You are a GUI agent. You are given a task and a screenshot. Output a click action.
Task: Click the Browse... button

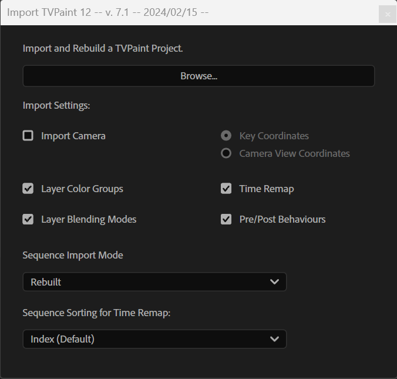tap(198, 76)
